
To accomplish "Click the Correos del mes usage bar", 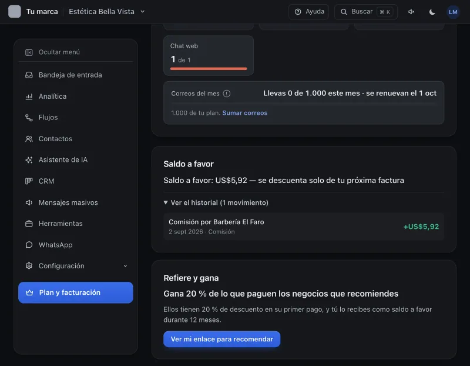I will click(304, 104).
